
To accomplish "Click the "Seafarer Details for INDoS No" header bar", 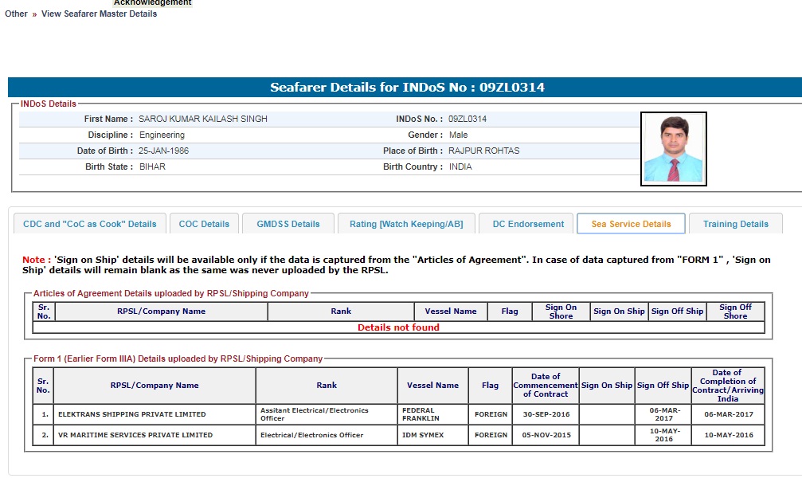I will 406,88.
